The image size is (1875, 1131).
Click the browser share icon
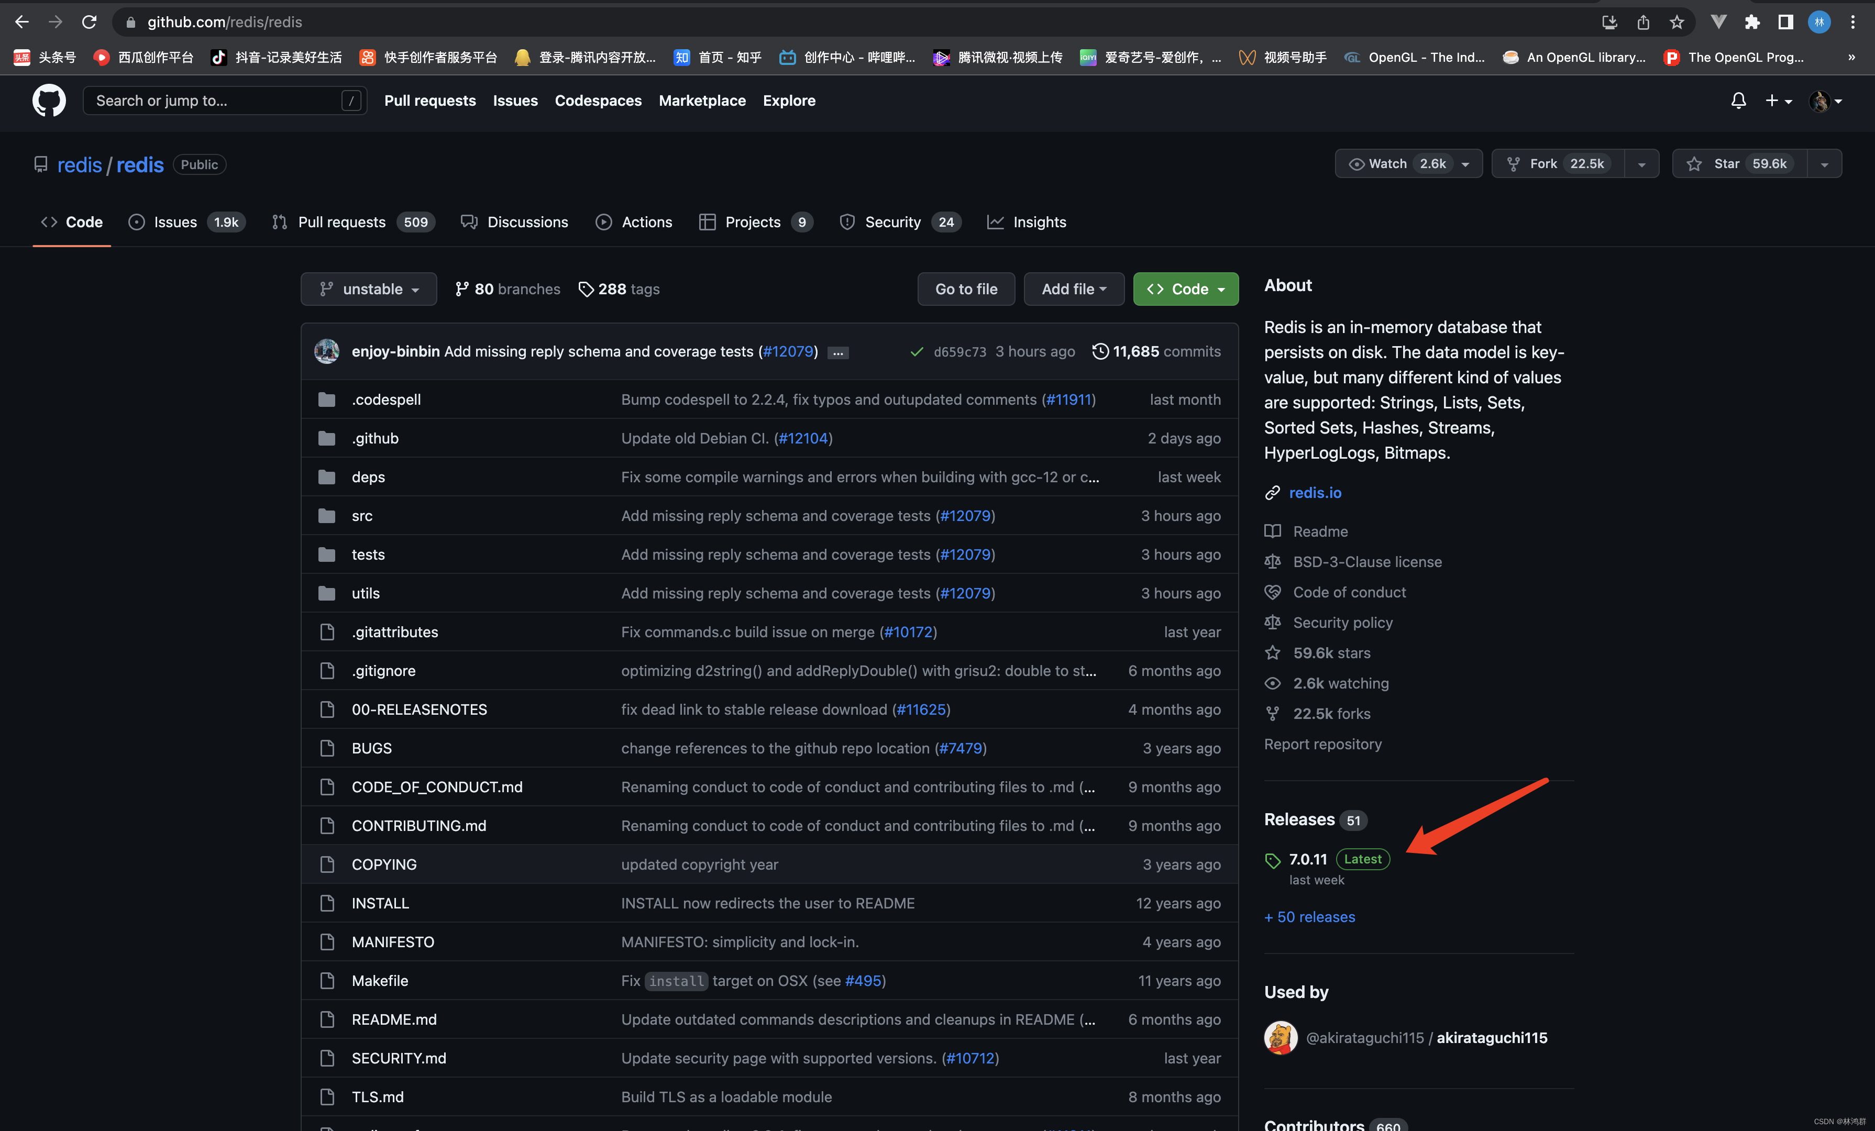point(1643,22)
